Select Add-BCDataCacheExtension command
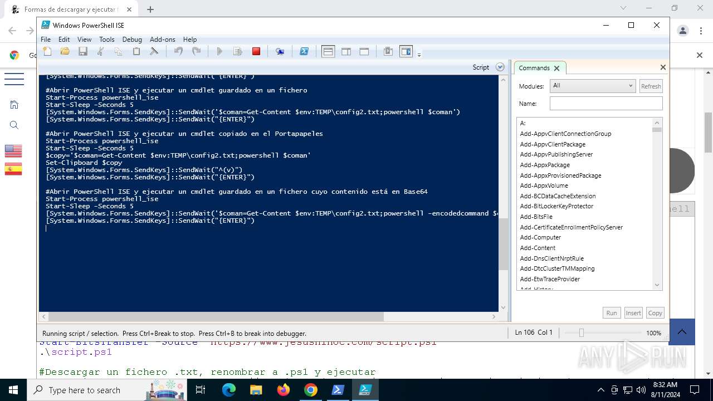Viewport: 713px width, 401px height. pos(558,196)
